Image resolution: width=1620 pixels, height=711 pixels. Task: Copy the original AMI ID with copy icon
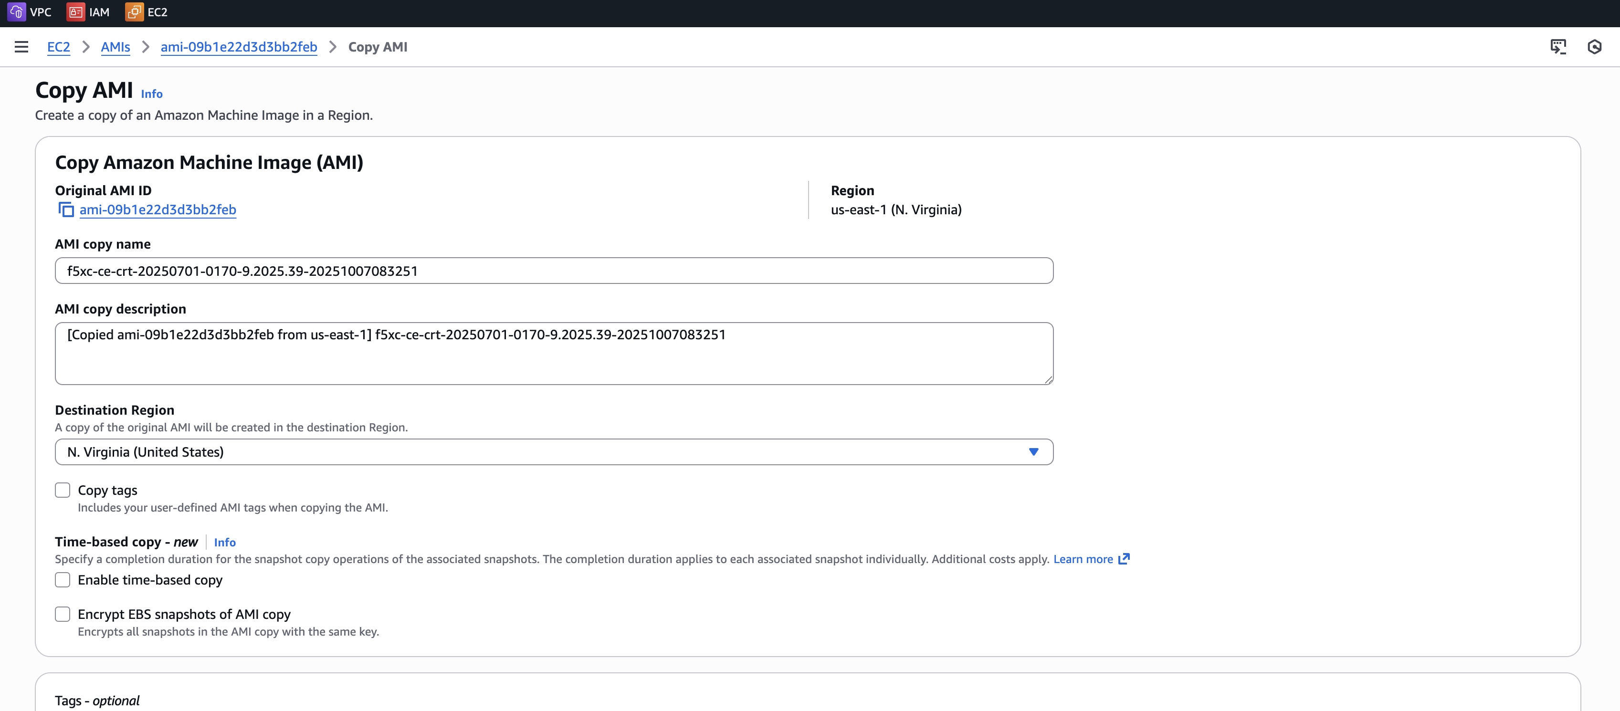[66, 210]
